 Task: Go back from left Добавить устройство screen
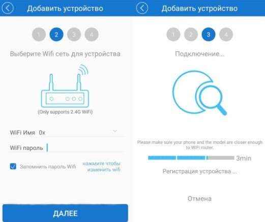(x=7, y=8)
